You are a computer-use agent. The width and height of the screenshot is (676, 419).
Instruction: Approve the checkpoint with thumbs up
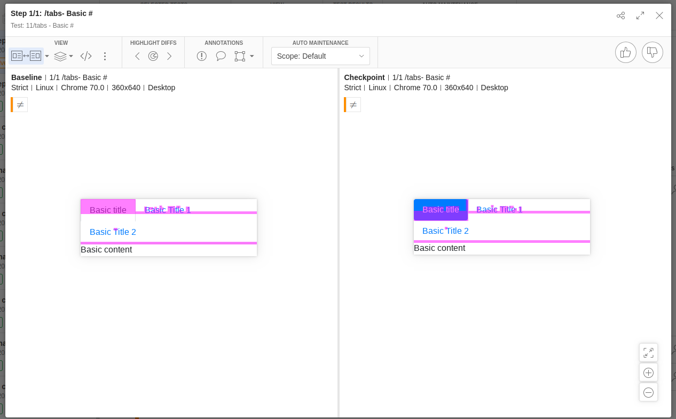(x=625, y=52)
